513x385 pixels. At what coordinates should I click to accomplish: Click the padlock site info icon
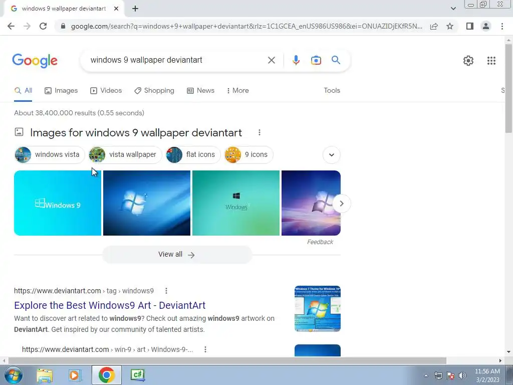(x=63, y=26)
